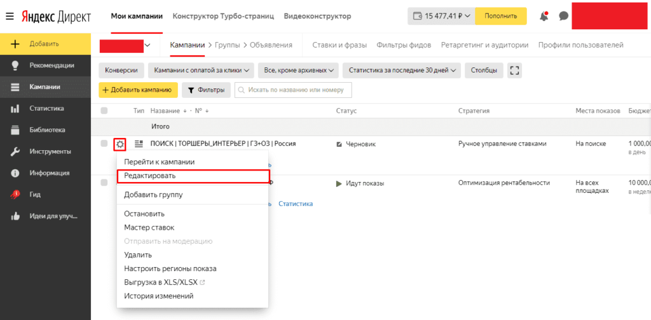Open the chat messages bubble icon

click(563, 16)
